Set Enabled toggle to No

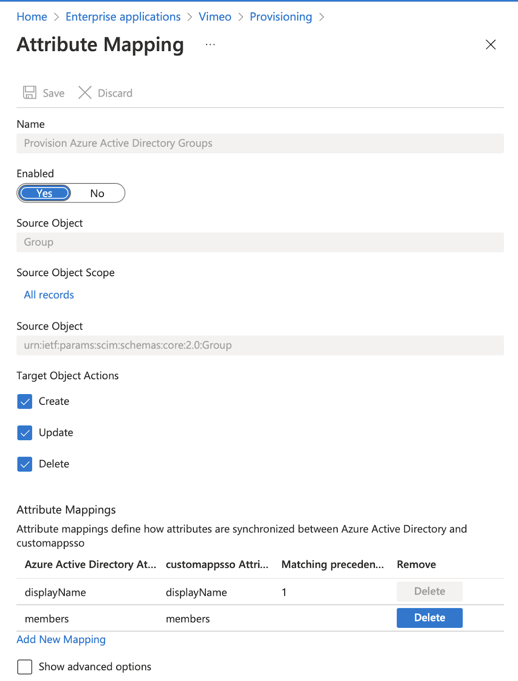pos(97,193)
